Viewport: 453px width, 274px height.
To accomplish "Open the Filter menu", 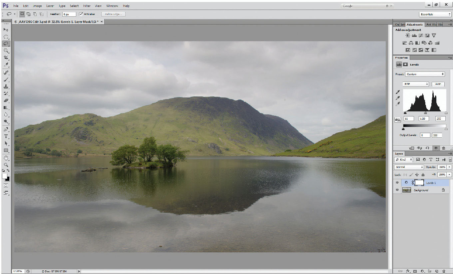I will point(87,6).
